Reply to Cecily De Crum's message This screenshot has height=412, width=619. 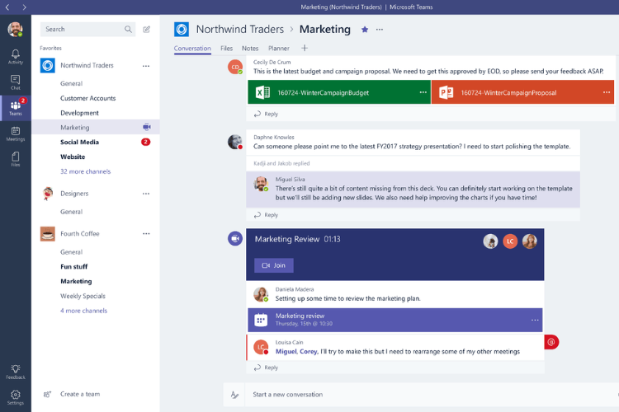tap(266, 114)
